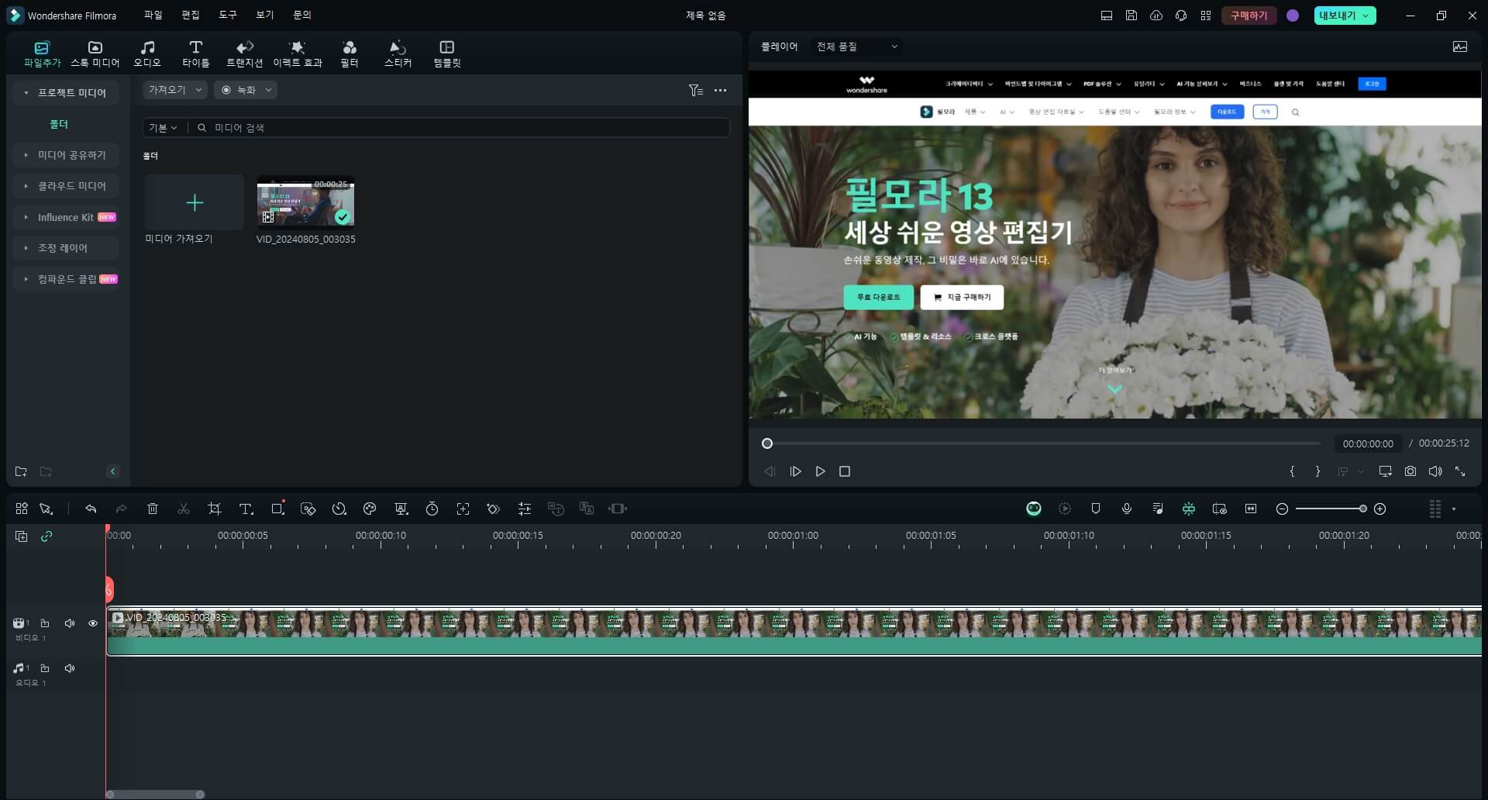
Task: Open the 가져오기 dropdown
Action: [x=175, y=90]
